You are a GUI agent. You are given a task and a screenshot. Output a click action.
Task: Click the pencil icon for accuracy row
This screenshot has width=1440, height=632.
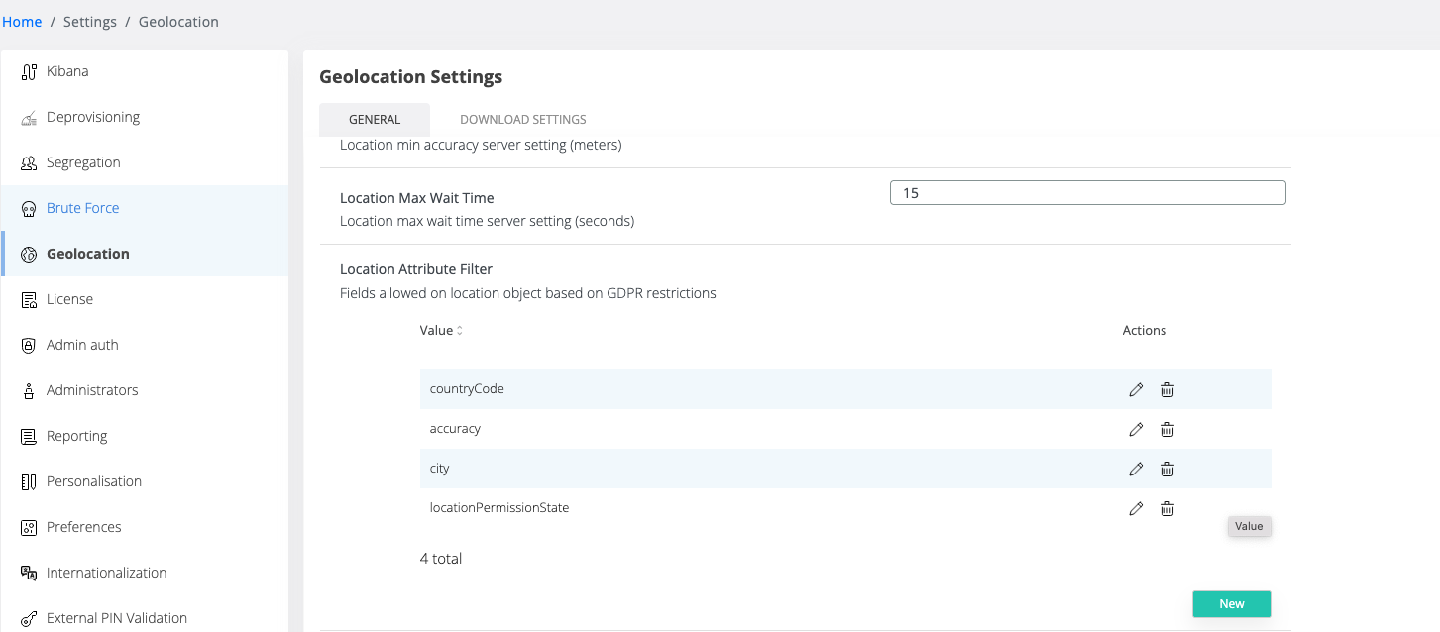(1136, 429)
